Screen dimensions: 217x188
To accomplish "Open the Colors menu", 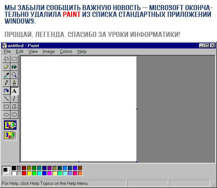I will [66, 52].
